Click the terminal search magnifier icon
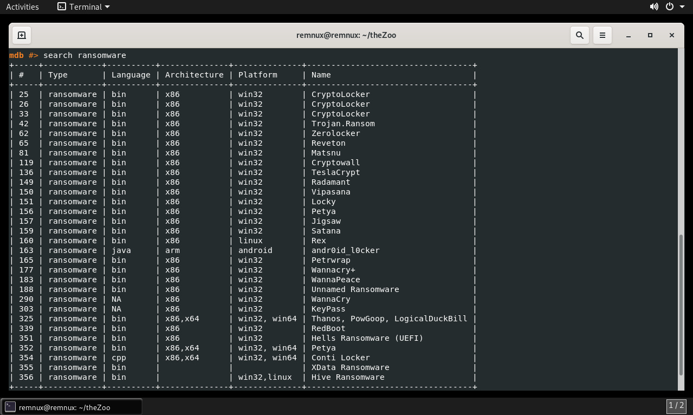The image size is (693, 415). point(579,35)
